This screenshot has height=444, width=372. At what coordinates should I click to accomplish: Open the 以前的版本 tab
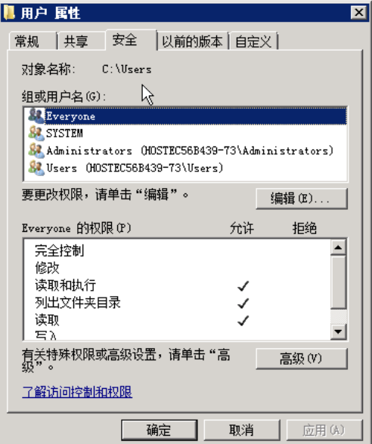coord(192,42)
